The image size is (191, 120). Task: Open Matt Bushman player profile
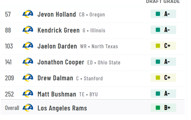pyautogui.click(x=57, y=94)
